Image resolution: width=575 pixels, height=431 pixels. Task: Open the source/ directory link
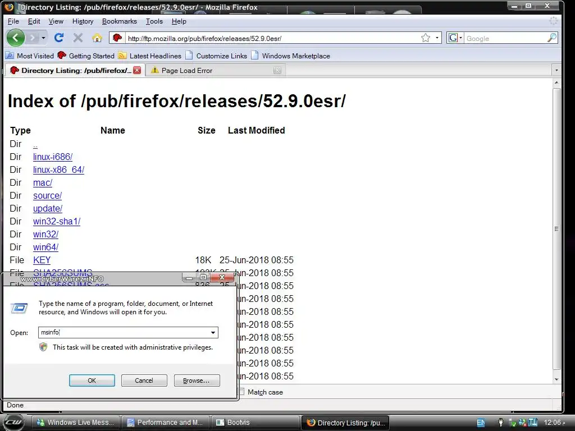(x=47, y=195)
